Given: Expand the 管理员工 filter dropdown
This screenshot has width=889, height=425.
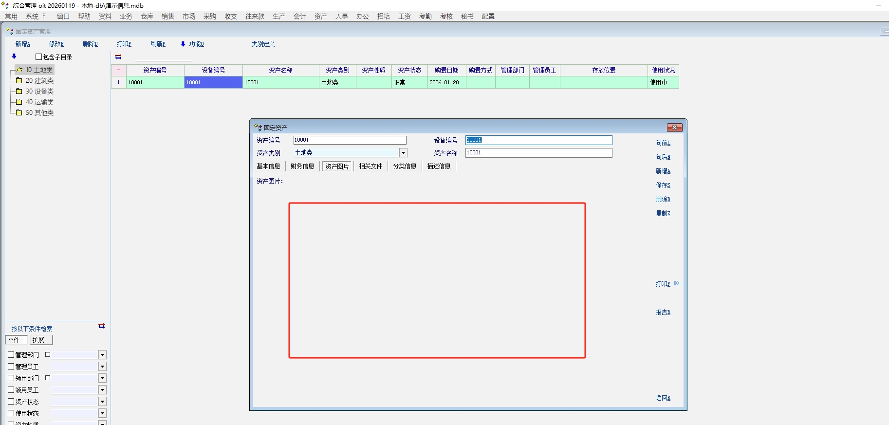Looking at the screenshot, I should coord(102,367).
